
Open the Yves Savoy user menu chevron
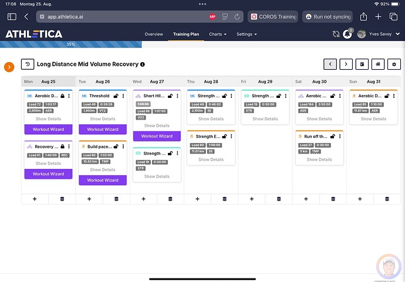click(x=397, y=34)
